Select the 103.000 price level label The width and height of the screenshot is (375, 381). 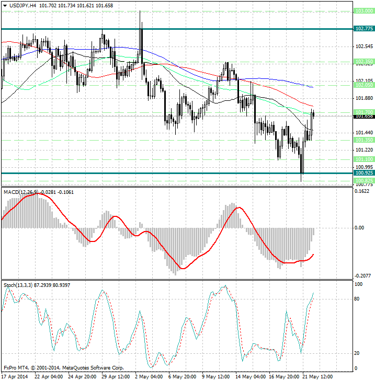[363, 11]
